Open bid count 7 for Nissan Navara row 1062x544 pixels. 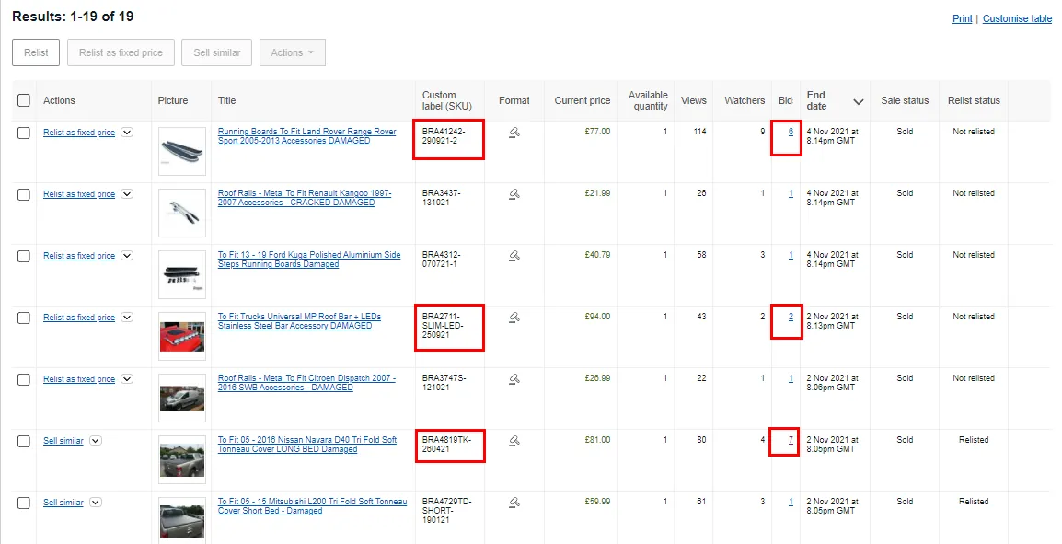pos(791,440)
